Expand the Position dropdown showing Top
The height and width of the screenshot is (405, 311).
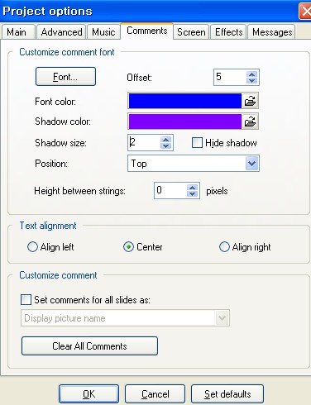tap(251, 164)
